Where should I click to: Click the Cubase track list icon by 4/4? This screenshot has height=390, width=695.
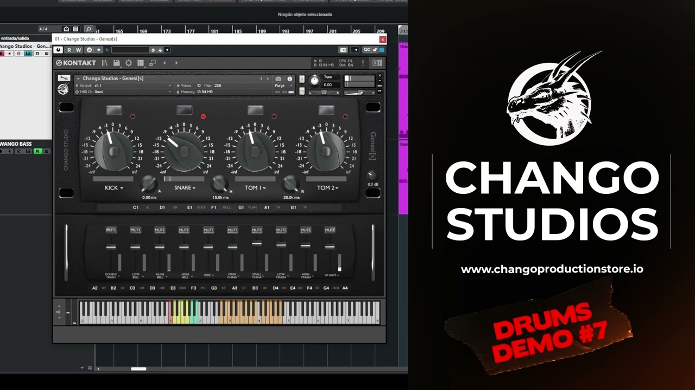pyautogui.click(x=75, y=29)
